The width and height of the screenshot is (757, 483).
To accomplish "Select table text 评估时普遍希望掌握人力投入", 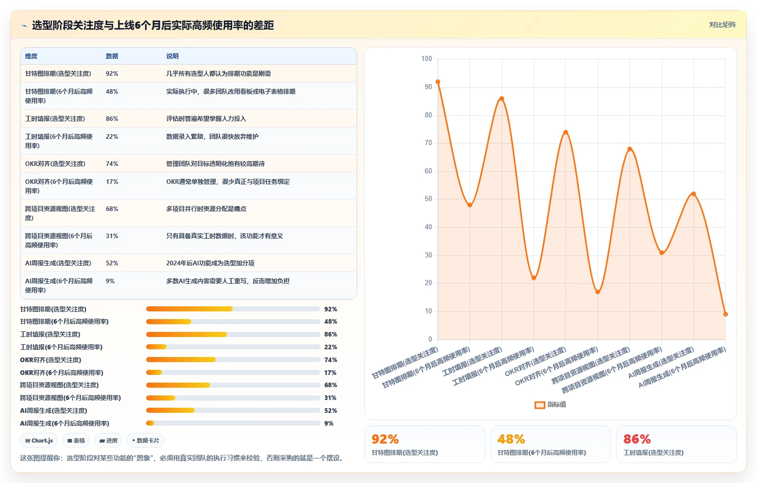I will [206, 119].
